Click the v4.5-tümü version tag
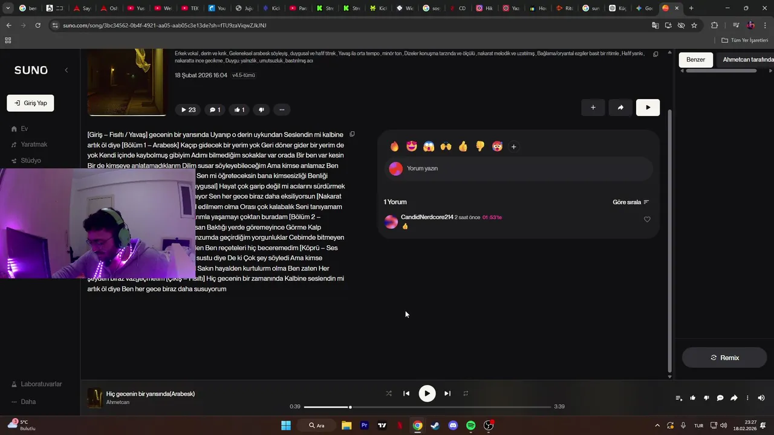Image resolution: width=774 pixels, height=435 pixels. point(244,76)
